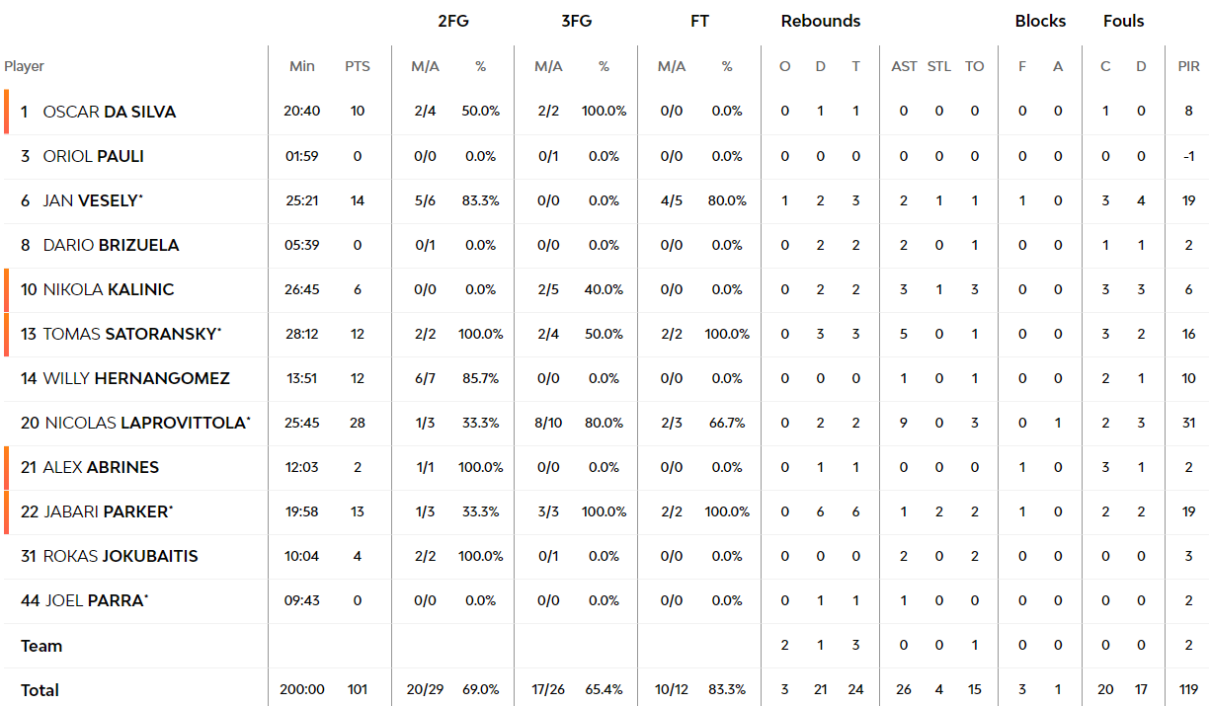The image size is (1209, 706).
Task: Click Oscar Da Silva name
Action: (x=110, y=112)
